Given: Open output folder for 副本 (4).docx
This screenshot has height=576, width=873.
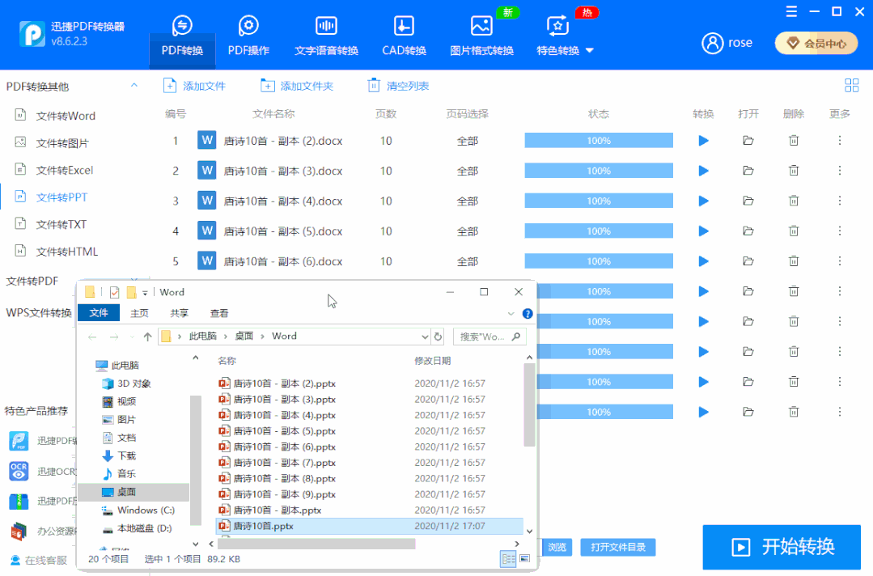Looking at the screenshot, I should pyautogui.click(x=748, y=201).
